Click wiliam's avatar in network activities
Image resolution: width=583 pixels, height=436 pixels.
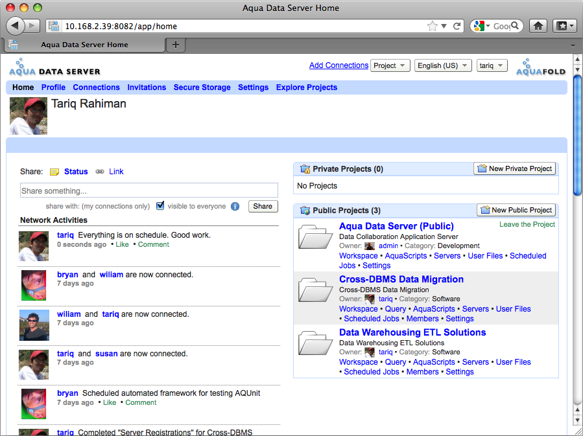(x=34, y=325)
